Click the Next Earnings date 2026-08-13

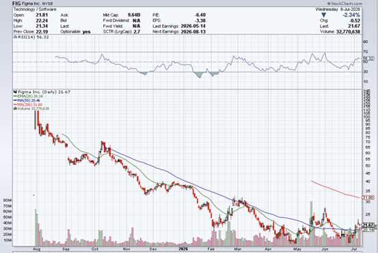[x=193, y=31]
